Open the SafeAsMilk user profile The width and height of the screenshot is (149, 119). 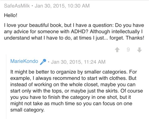17,6
